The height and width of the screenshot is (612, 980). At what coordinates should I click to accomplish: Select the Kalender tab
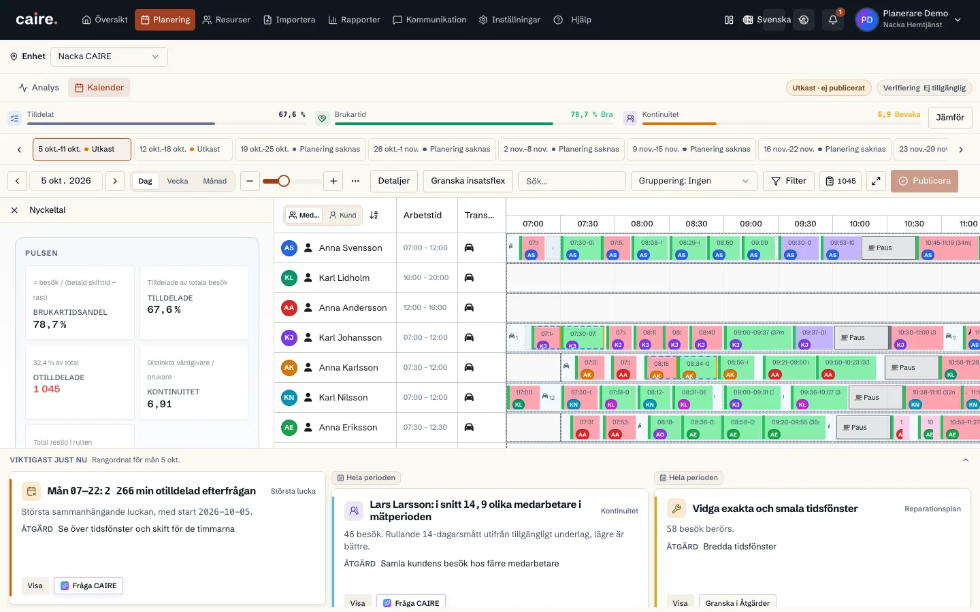pos(99,88)
